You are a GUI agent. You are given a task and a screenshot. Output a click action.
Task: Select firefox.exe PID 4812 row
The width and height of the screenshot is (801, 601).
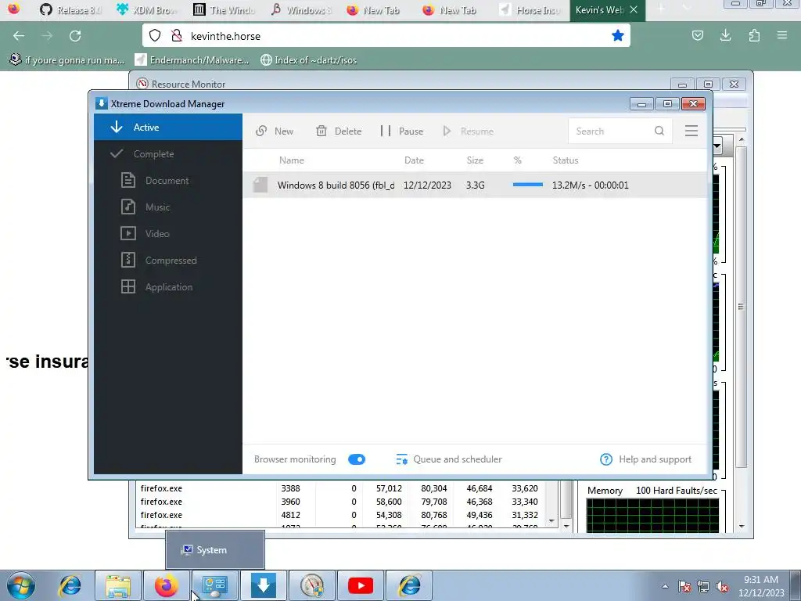pos(341,515)
